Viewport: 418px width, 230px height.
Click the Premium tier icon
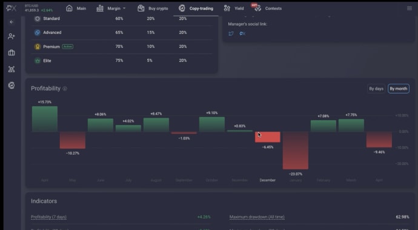pyautogui.click(x=38, y=47)
